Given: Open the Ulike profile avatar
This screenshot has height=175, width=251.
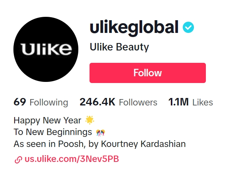Looking at the screenshot, I should pos(46,49).
